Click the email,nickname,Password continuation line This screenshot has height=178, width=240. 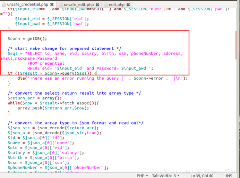pyautogui.click(x=29, y=58)
